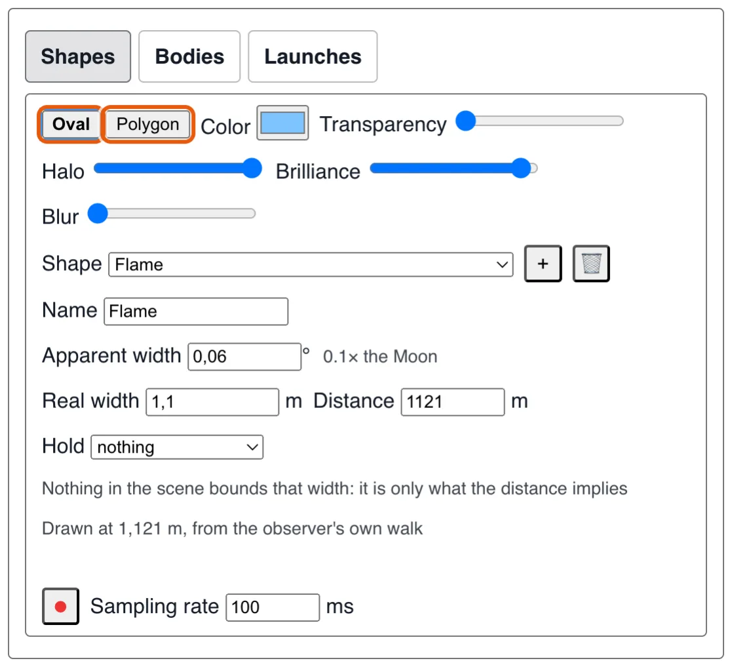This screenshot has height=667, width=732.
Task: Adjust the Transparency slider
Action: pyautogui.click(x=540, y=121)
